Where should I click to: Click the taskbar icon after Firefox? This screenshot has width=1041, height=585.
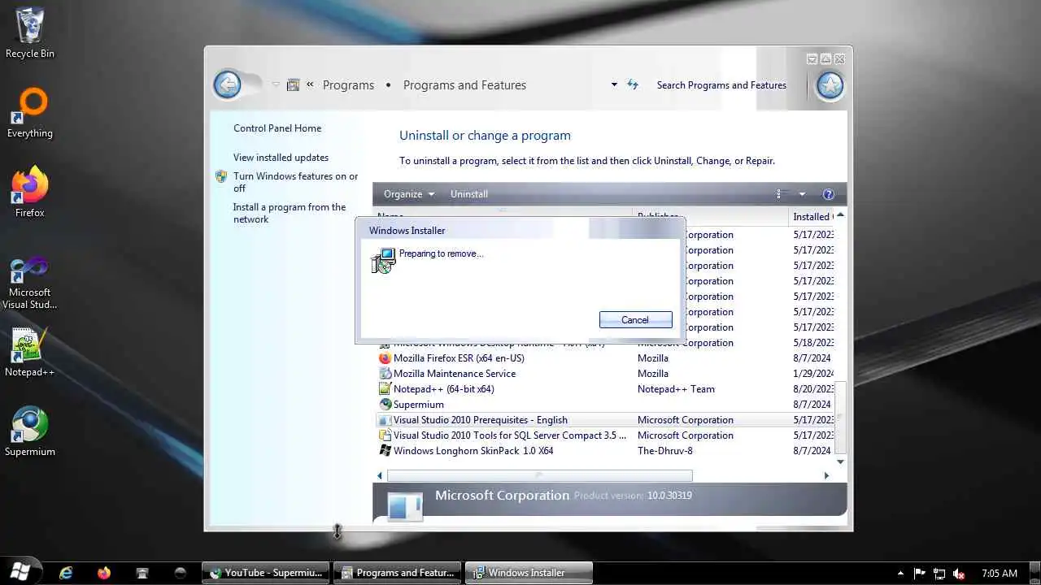(142, 573)
